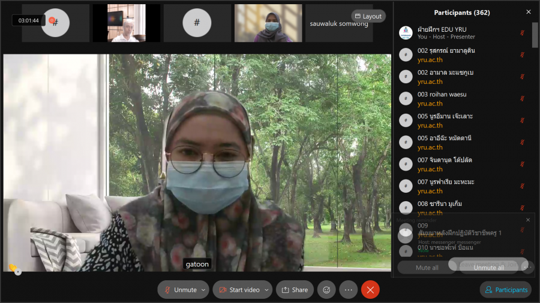This screenshot has height=303, width=540.
Task: Close the Participants panel with X
Action: tap(528, 12)
